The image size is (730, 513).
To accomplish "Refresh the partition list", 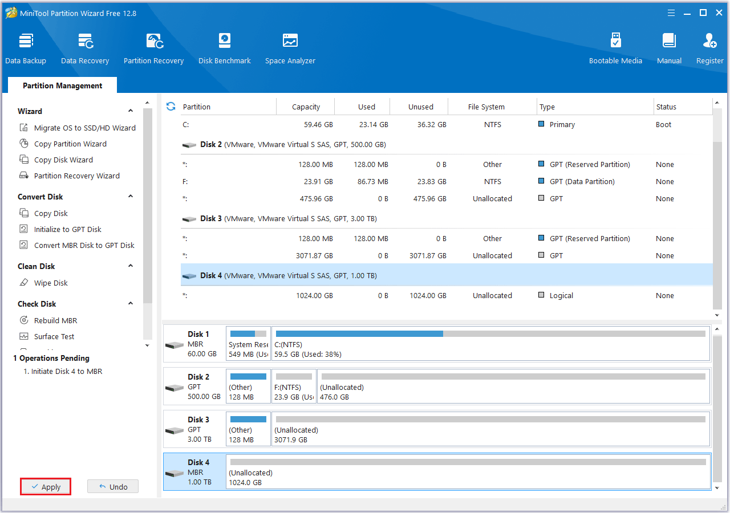I will (171, 107).
